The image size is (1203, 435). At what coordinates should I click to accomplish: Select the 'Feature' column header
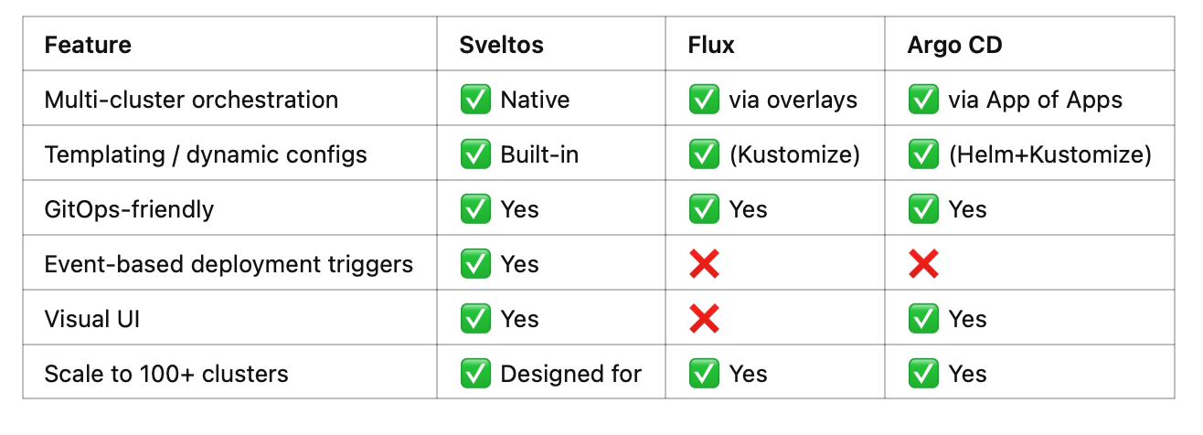click(88, 45)
